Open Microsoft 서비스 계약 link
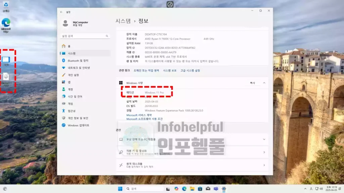344x193 pixels. point(139,115)
